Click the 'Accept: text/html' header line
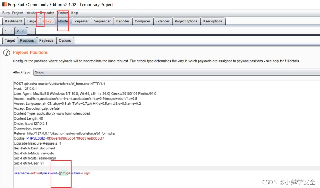This screenshot has height=188, width=320. click(75, 99)
